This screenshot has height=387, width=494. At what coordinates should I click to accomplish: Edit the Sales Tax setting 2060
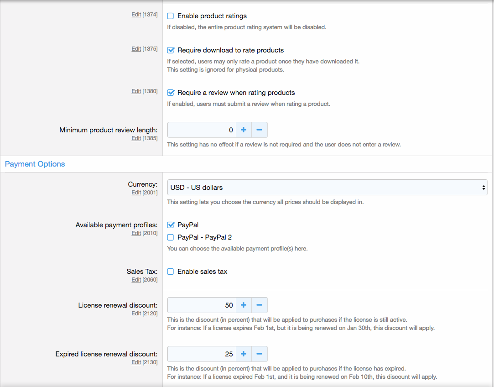click(x=136, y=280)
